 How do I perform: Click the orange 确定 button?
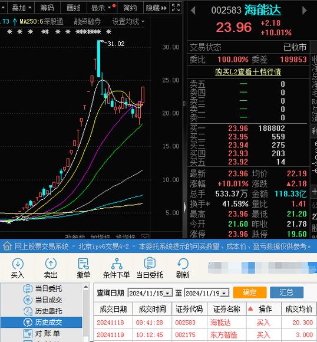click(x=250, y=292)
